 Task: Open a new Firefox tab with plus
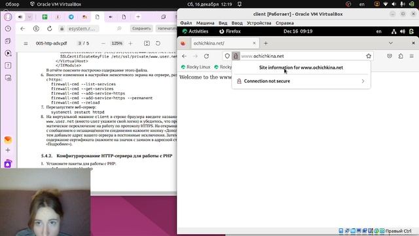[266, 43]
